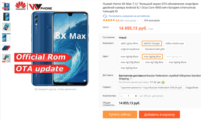Screen dimensions: 201x120
Task: Click the 'Добавить в корзину' button
Action: [x=159, y=114]
